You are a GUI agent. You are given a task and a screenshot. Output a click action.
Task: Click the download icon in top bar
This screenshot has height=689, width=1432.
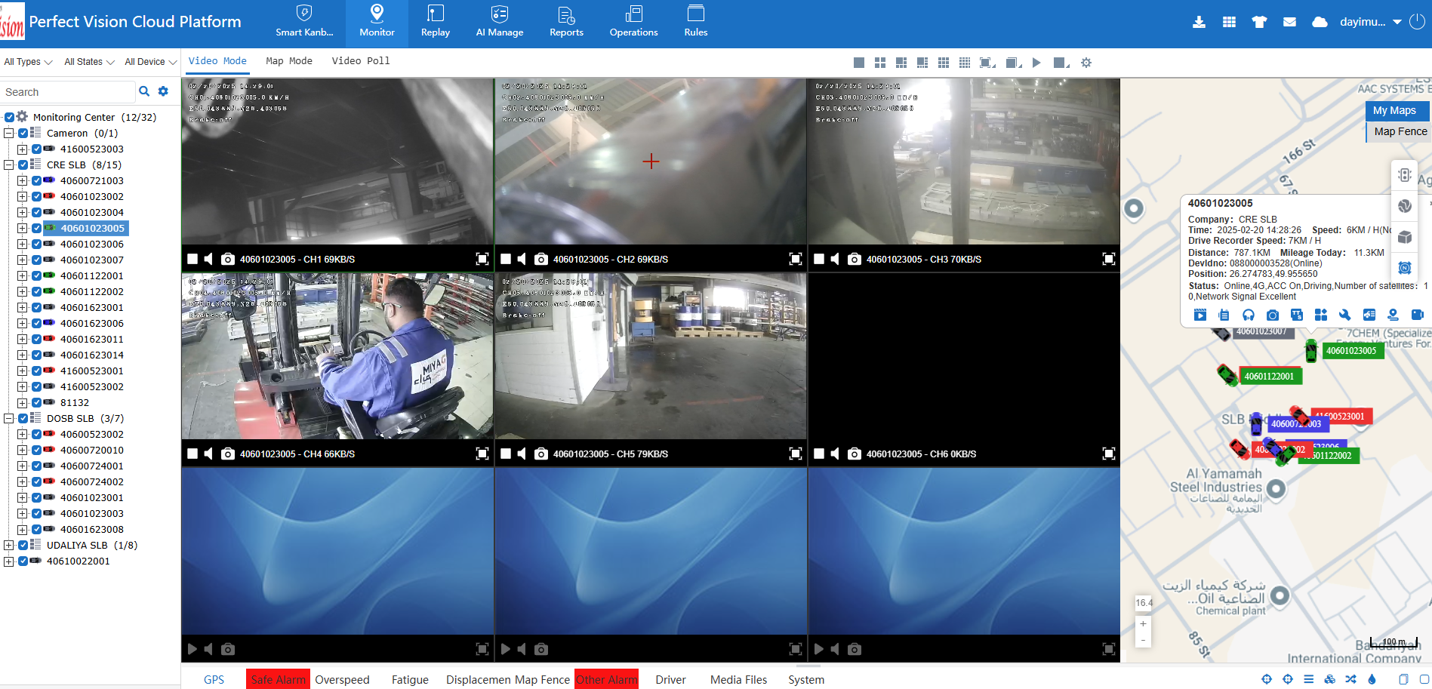tap(1199, 22)
